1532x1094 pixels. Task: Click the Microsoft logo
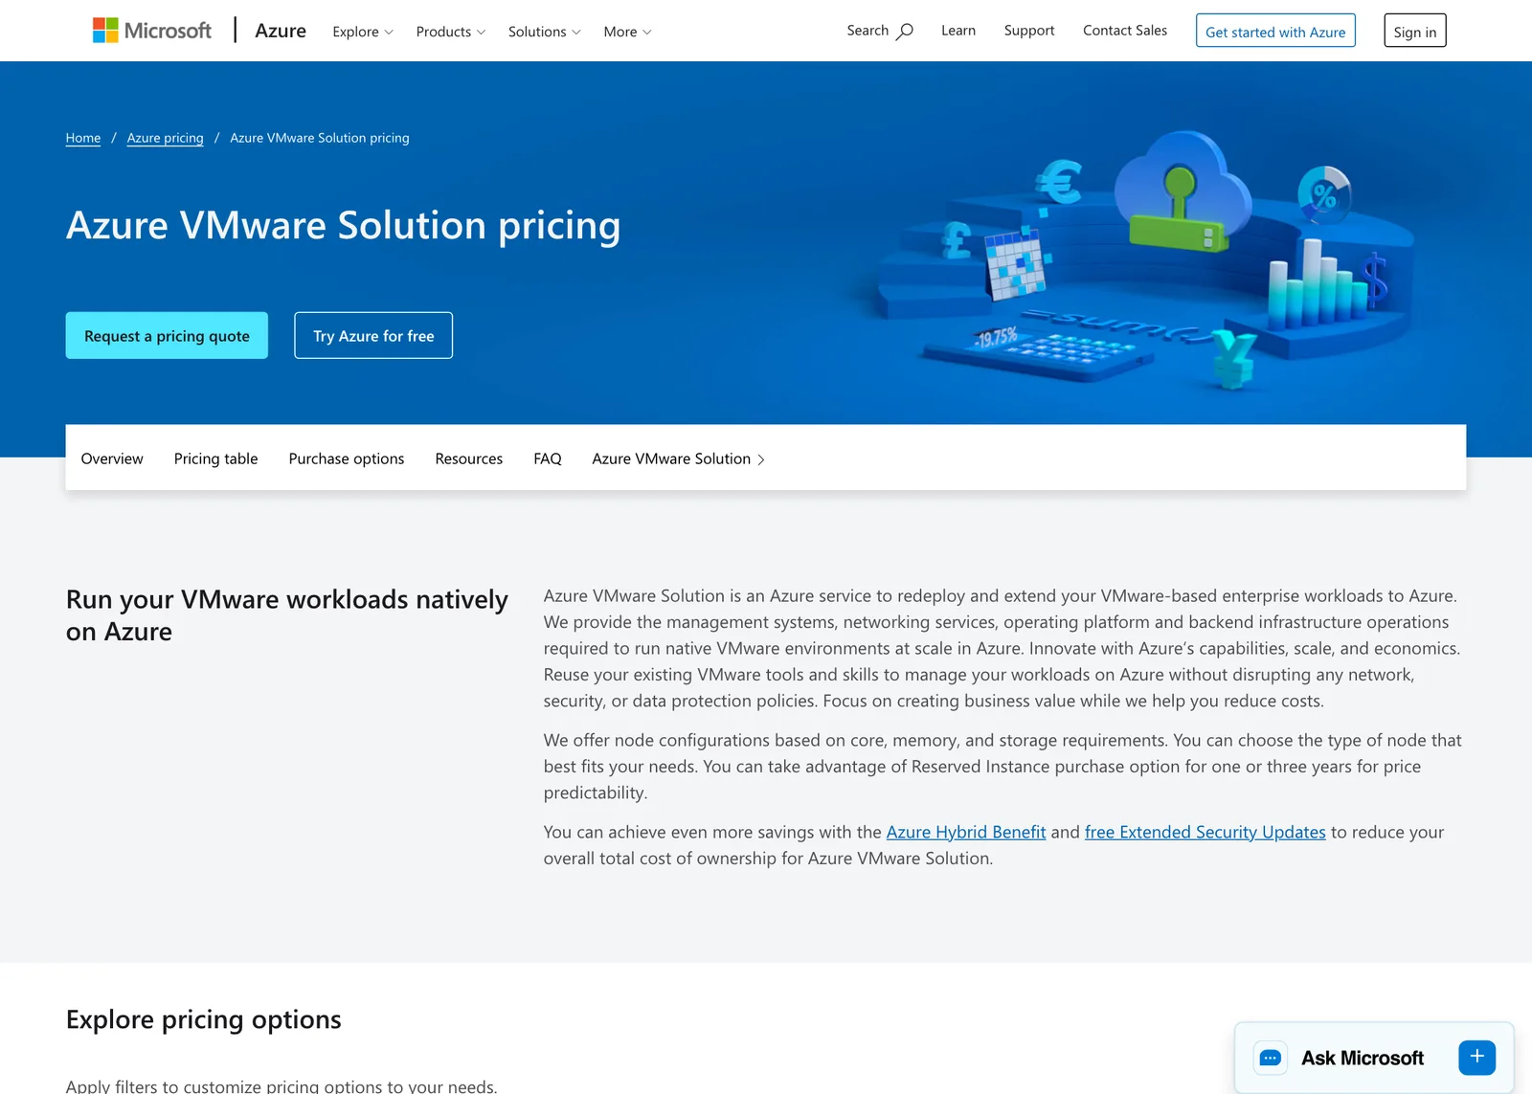point(151,31)
